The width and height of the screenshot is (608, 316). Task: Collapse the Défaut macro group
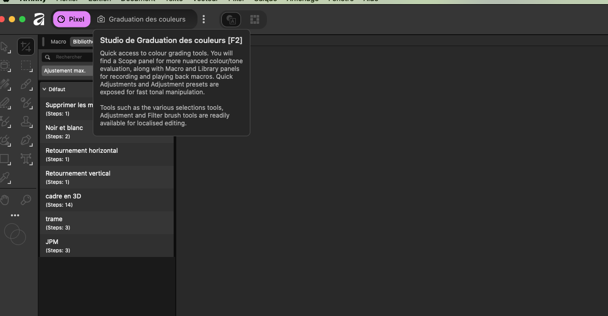tap(44, 89)
